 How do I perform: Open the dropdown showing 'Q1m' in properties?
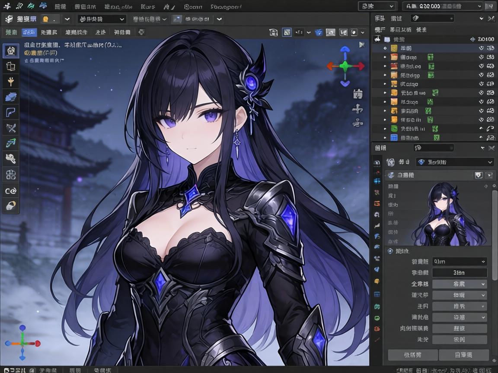click(460, 262)
